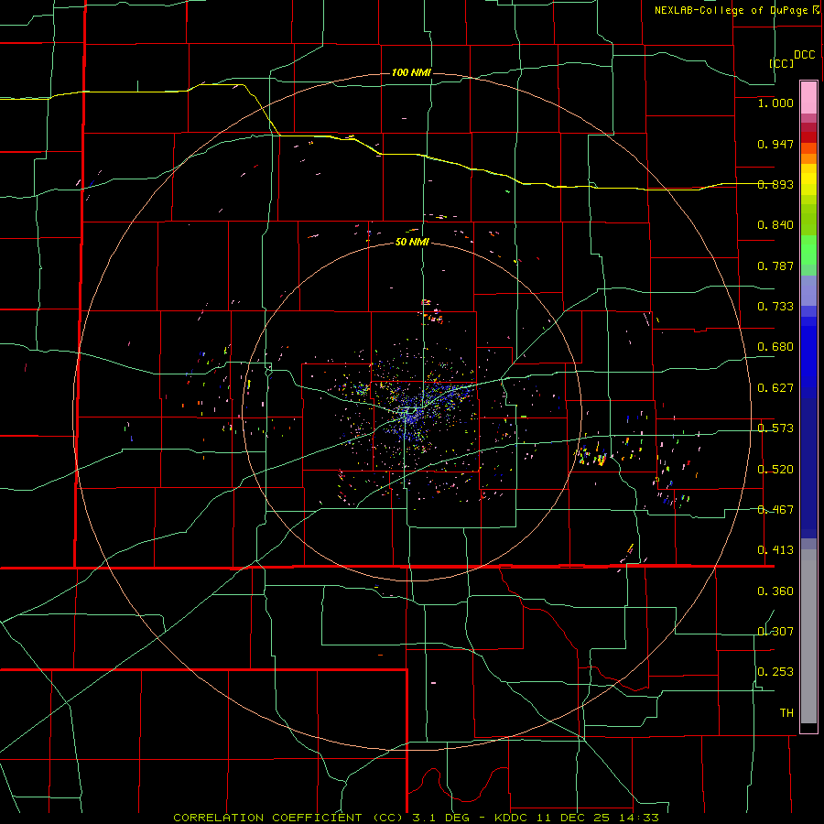Click the 0.787 value on the color scale
This screenshot has width=824, height=824.
pyautogui.click(x=775, y=266)
